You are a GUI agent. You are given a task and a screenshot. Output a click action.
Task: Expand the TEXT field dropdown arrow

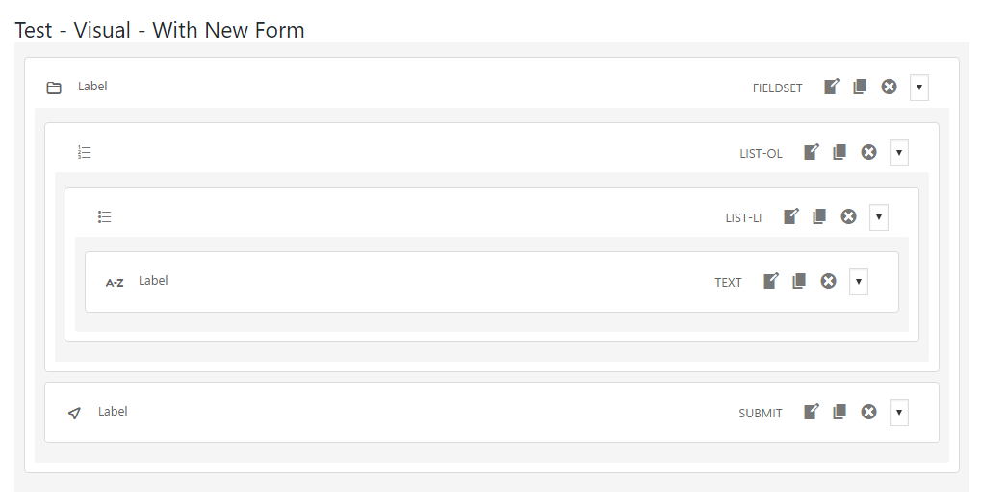[x=859, y=282]
